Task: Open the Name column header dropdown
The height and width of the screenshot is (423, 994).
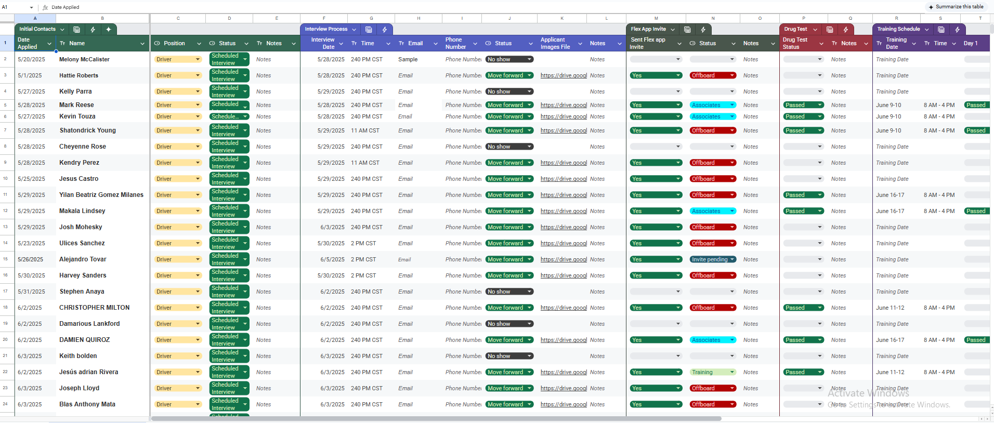Action: (142, 44)
